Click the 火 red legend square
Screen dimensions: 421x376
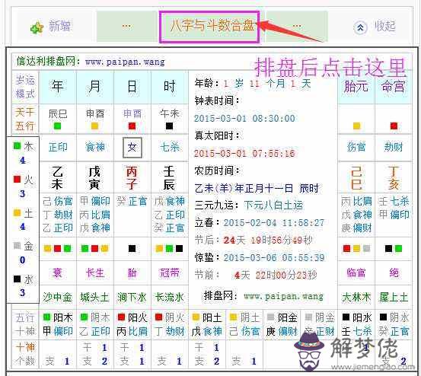[17, 180]
